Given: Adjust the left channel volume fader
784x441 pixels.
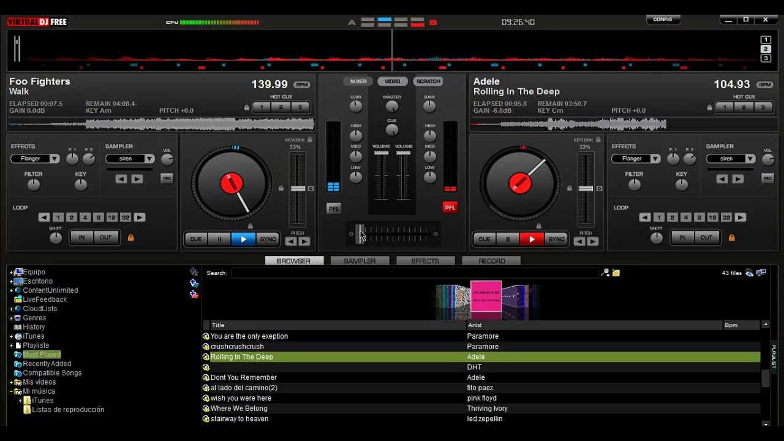Looking at the screenshot, I should pyautogui.click(x=381, y=153).
